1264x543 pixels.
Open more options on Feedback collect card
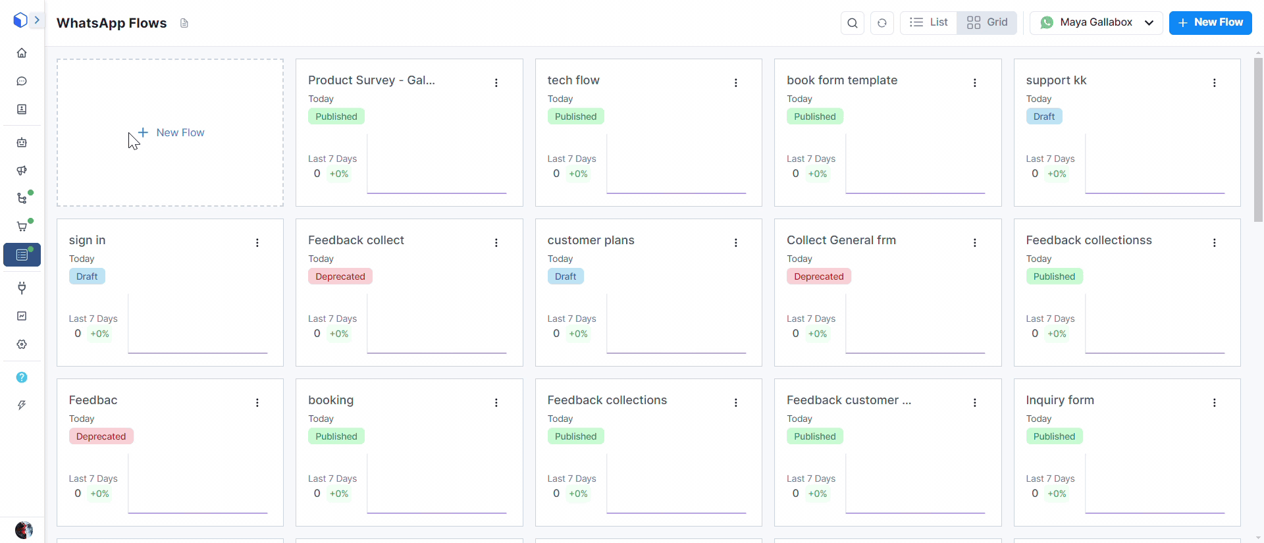496,243
